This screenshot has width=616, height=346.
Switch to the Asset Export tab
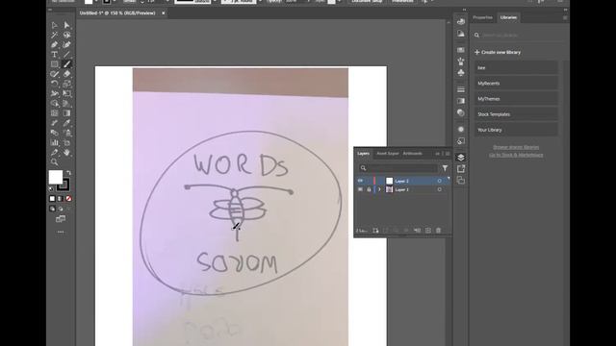(x=388, y=154)
